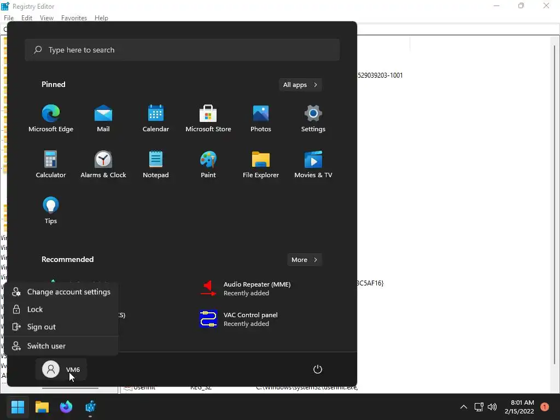
Task: Click More in Recommended section
Action: tap(305, 260)
